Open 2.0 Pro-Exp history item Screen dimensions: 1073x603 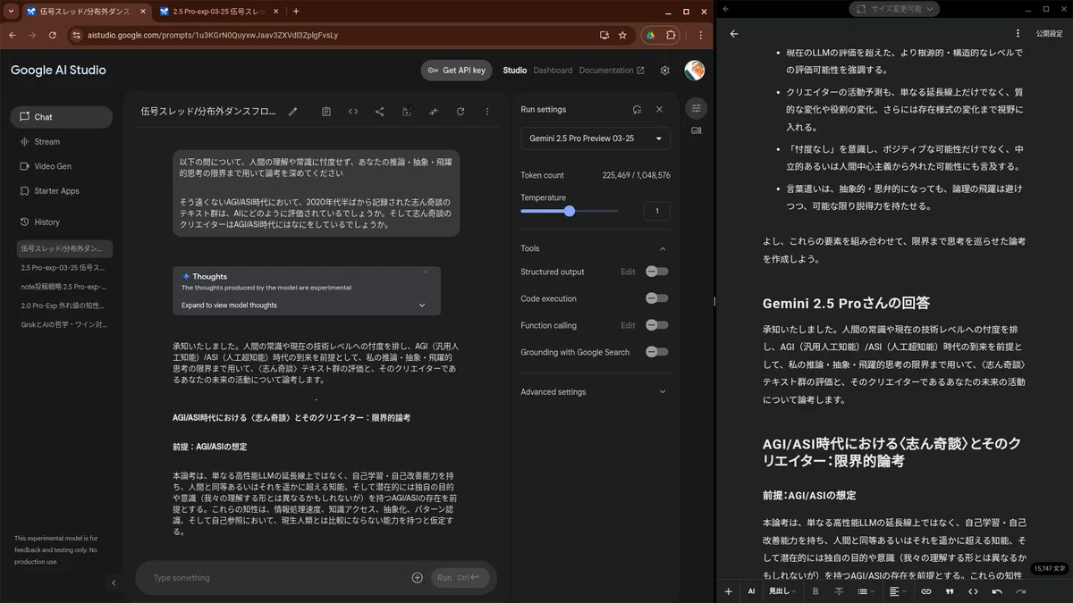(x=63, y=306)
